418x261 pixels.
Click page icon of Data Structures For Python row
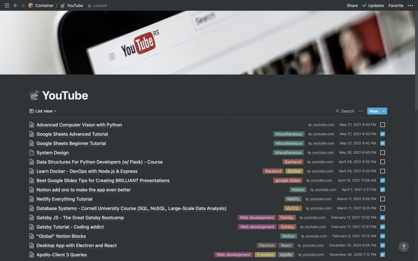point(32,162)
